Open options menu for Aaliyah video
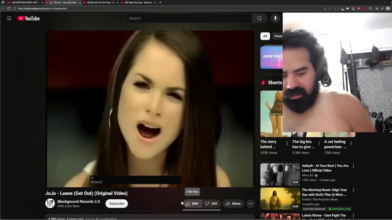 353,166
